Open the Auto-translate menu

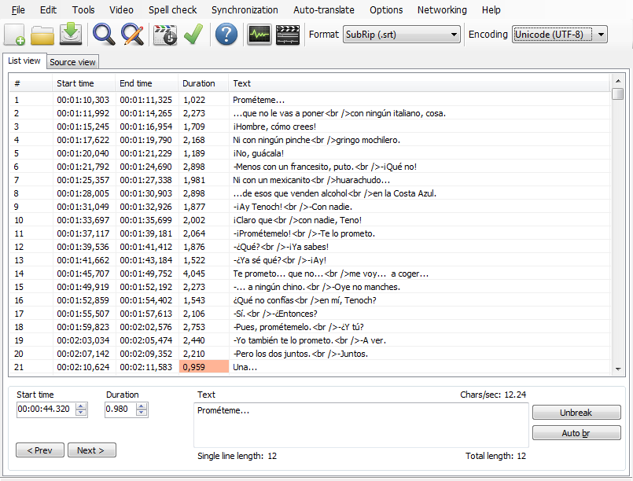pos(324,10)
